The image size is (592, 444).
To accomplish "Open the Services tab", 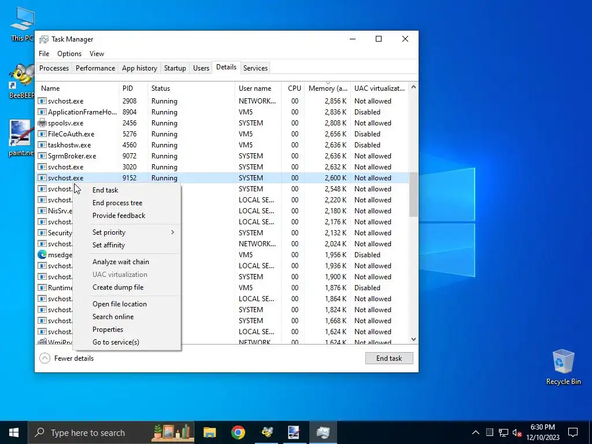I will (x=255, y=68).
